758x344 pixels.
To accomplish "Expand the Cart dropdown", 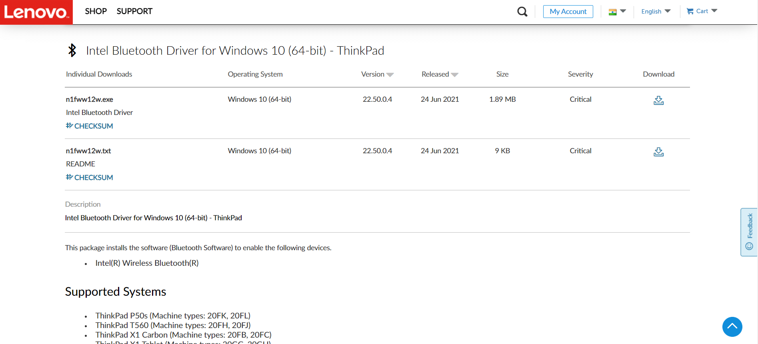I will [x=714, y=11].
